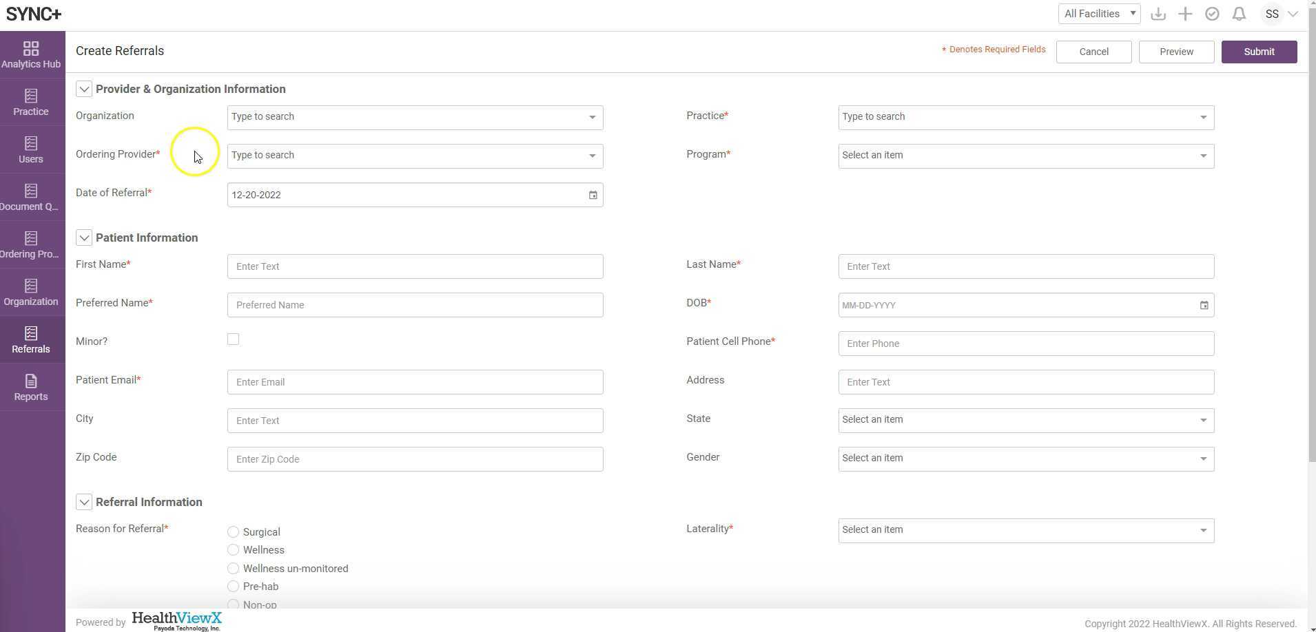The width and height of the screenshot is (1316, 632).
Task: Click the checkmark circle icon in header
Action: point(1212,14)
